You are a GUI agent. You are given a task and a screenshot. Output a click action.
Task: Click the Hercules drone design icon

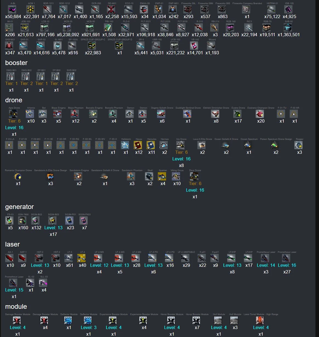[151, 145]
